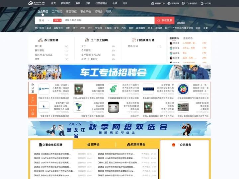Click 刘先生's avatar in latest resumes

click(171, 48)
